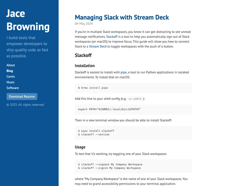Follow the Slackoff link in intro paragraph
The height and width of the screenshot is (186, 250).
112,37
